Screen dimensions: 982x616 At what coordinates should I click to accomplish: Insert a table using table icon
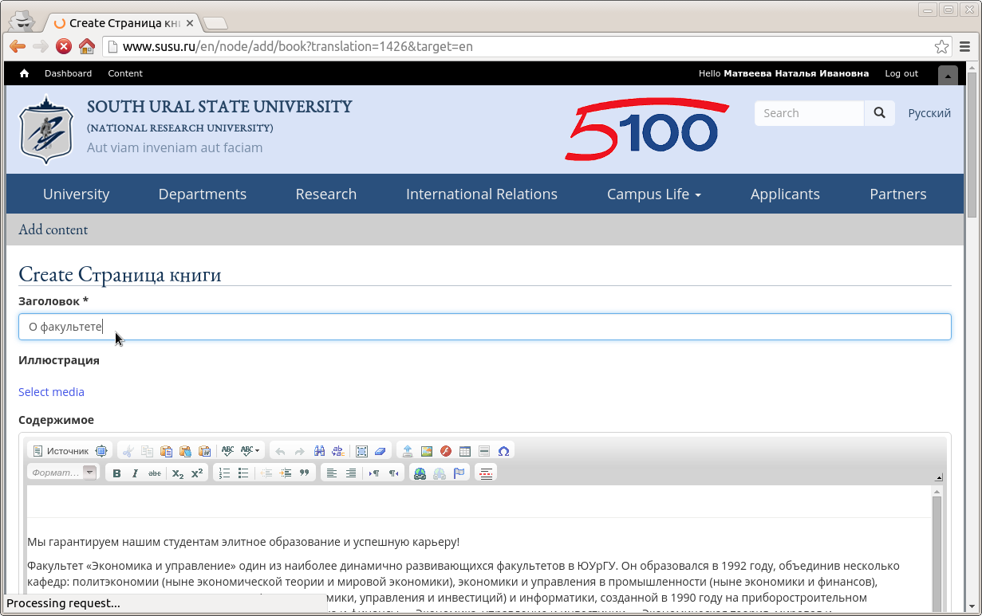point(465,451)
